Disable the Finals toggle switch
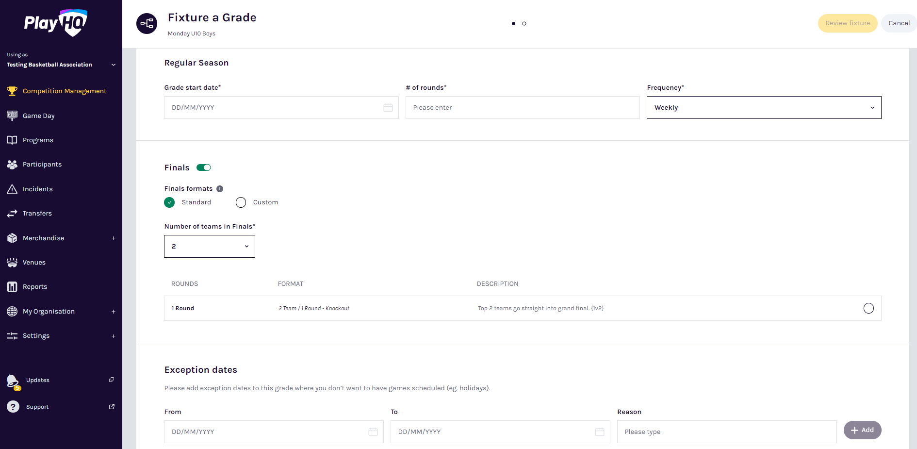The width and height of the screenshot is (917, 449). point(204,167)
